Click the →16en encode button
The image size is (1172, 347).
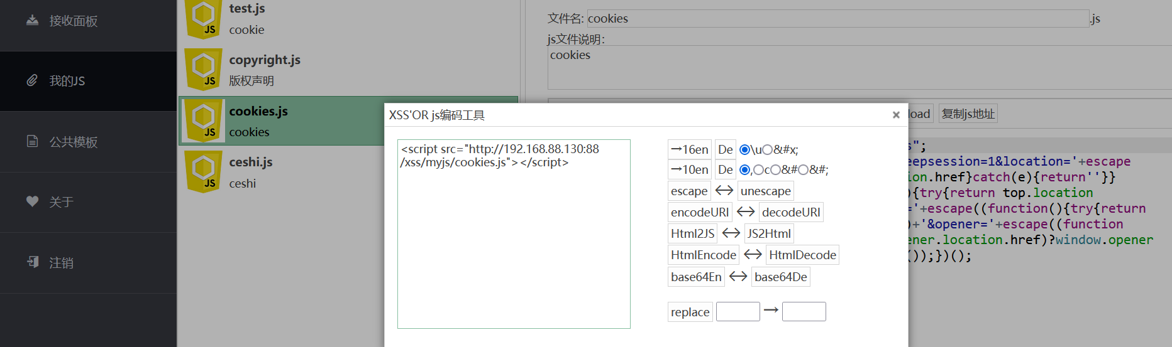[x=690, y=149]
